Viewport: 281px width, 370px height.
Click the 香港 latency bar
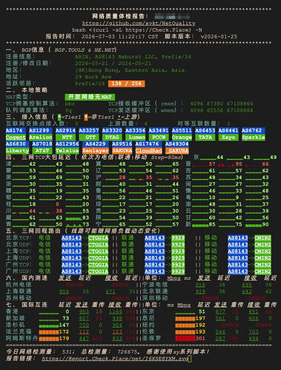pyautogui.click(x=49, y=313)
